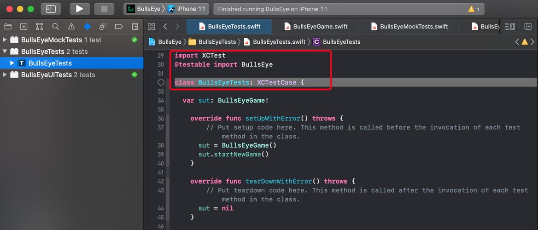Click 'import XCTest' code line

(200, 55)
